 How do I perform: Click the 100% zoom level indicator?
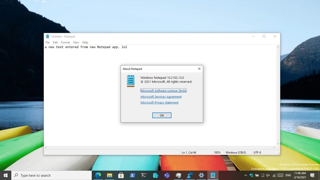[x=217, y=152]
